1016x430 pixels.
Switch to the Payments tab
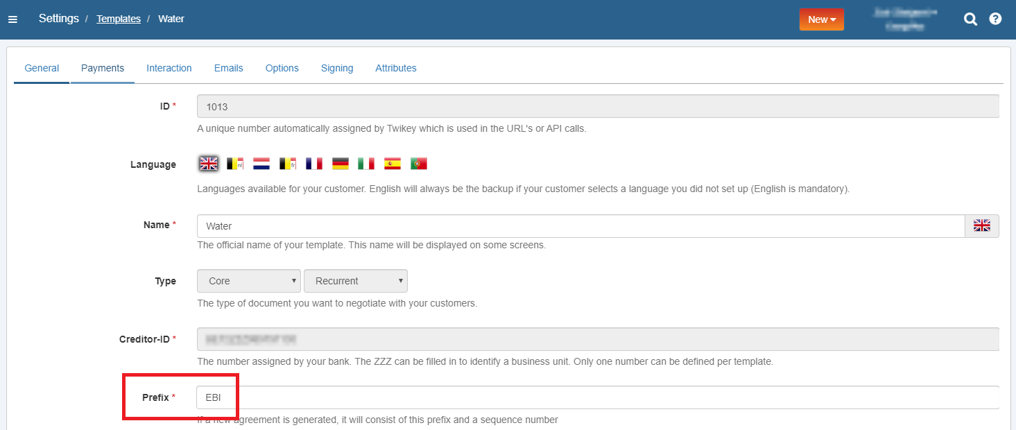tap(103, 68)
